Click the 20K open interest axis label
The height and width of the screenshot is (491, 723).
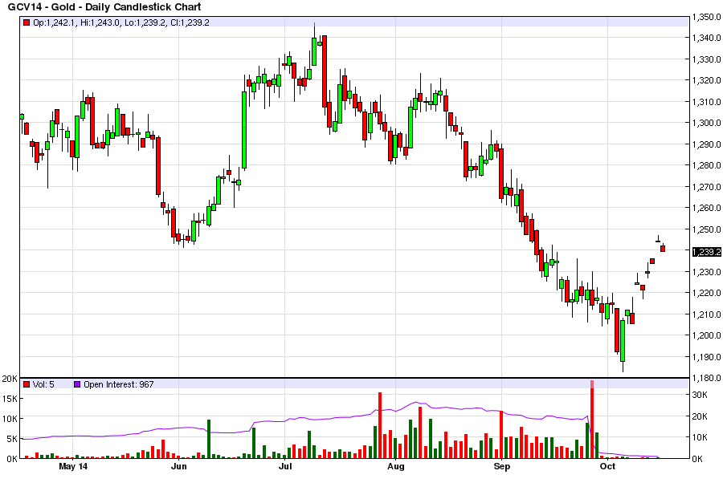pos(700,416)
